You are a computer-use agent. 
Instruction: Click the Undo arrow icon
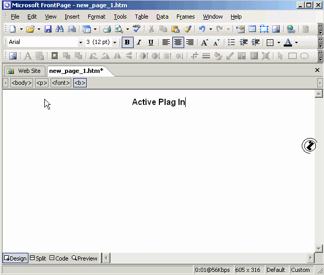[202, 29]
